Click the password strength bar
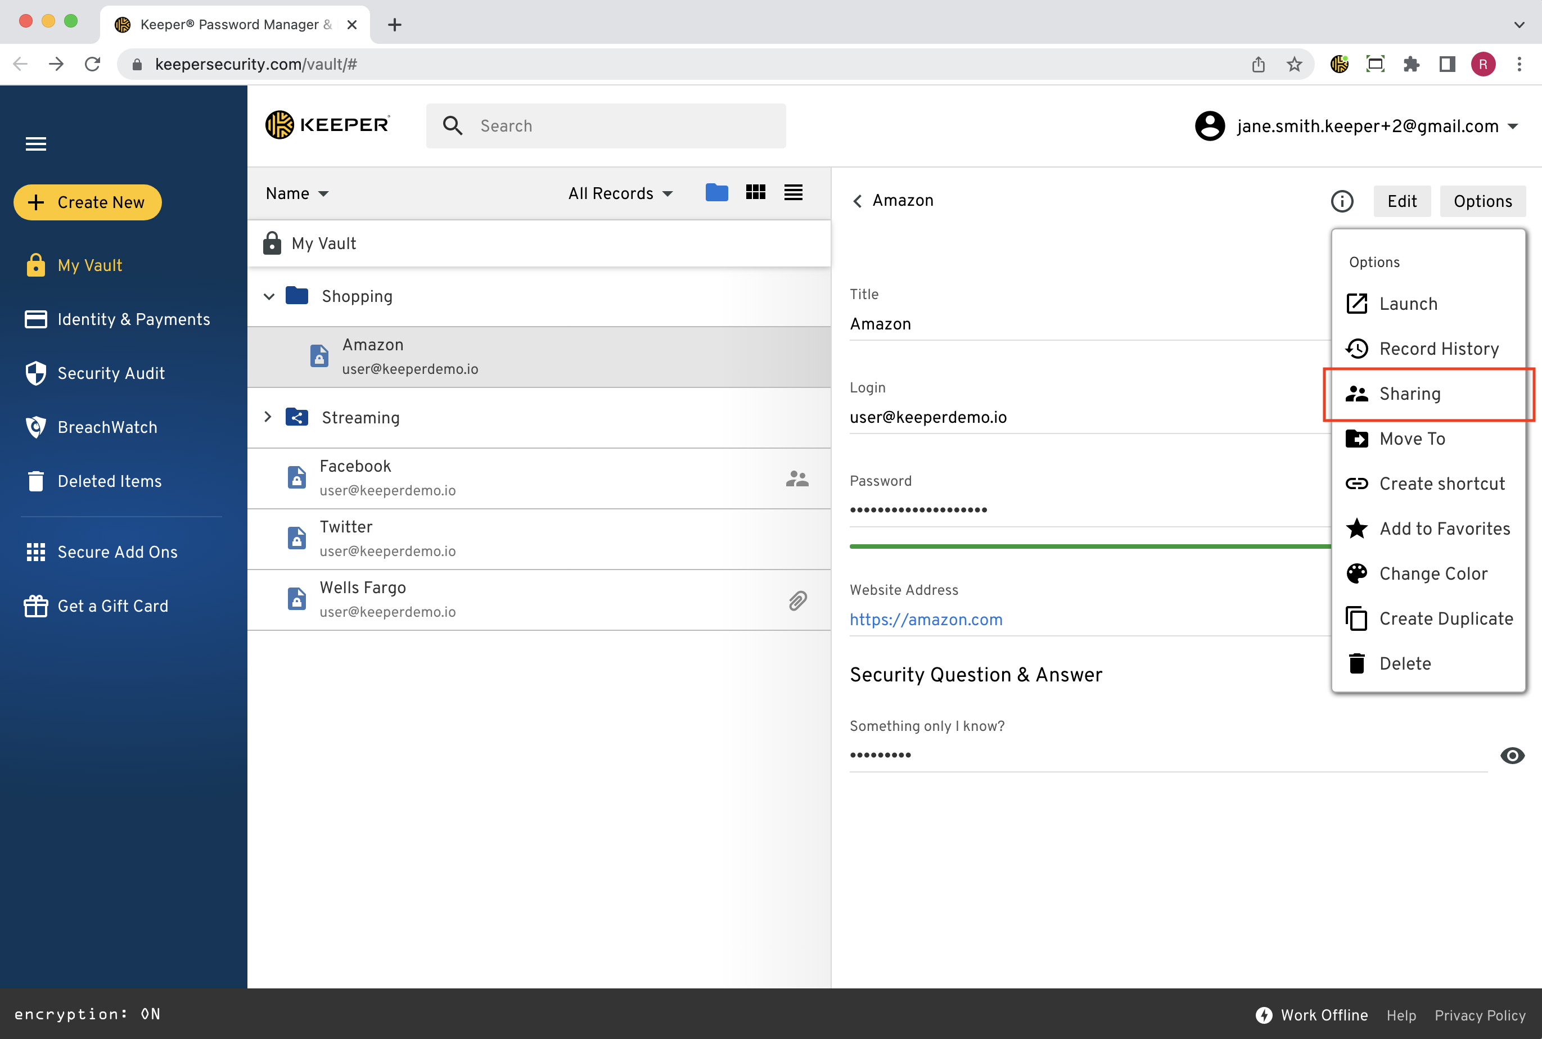1542x1039 pixels. (x=1090, y=546)
